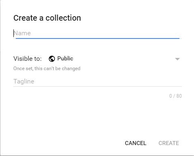Open the Public visibility selector
The width and height of the screenshot is (194, 156).
(114, 59)
